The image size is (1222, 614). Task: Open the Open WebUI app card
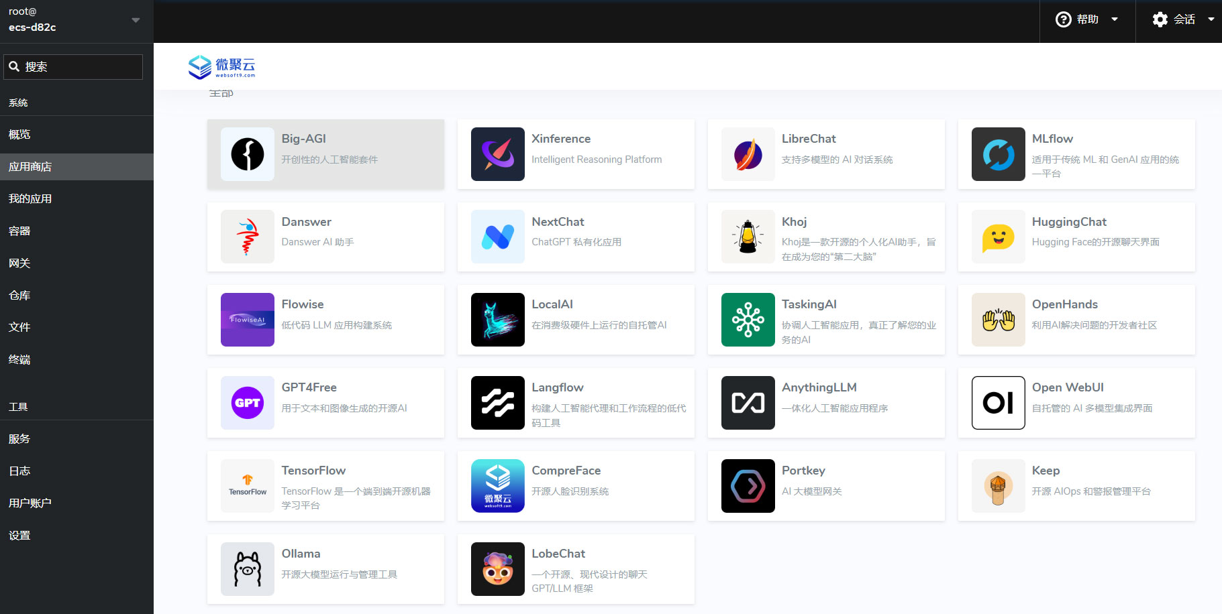(1076, 403)
